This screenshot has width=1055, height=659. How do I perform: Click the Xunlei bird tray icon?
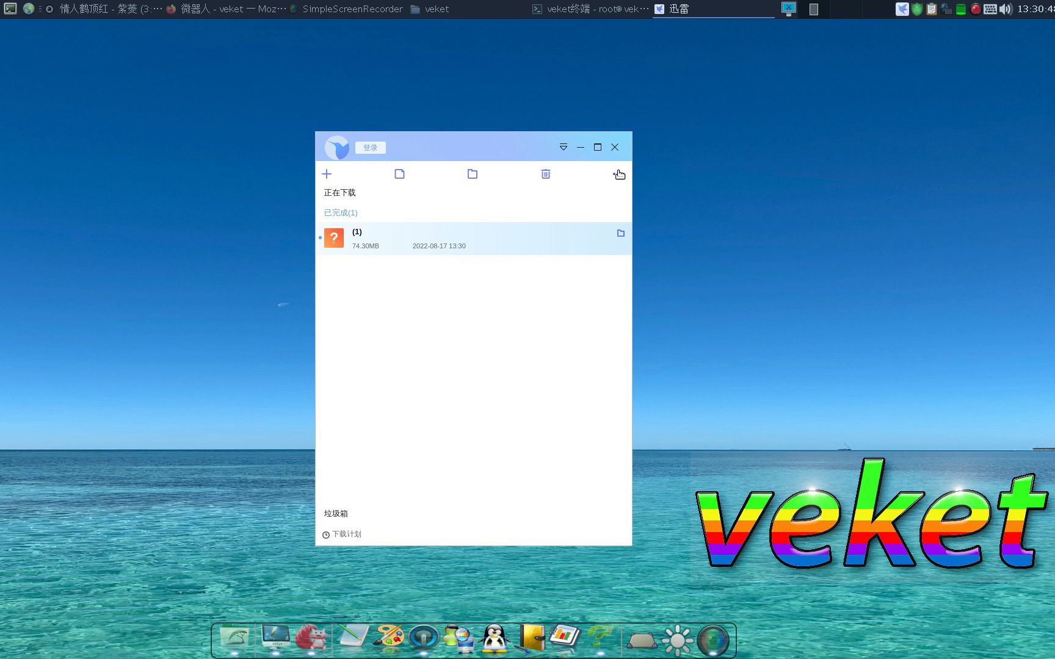902,9
